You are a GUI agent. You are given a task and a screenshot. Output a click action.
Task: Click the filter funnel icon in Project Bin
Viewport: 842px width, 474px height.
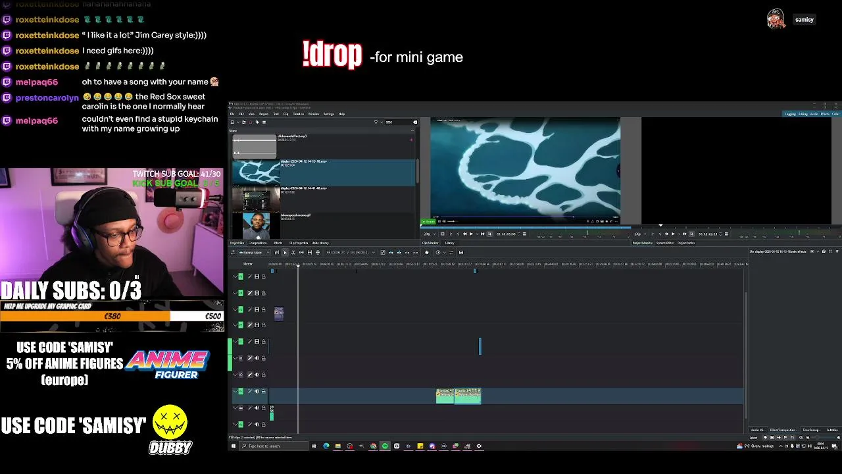click(376, 122)
